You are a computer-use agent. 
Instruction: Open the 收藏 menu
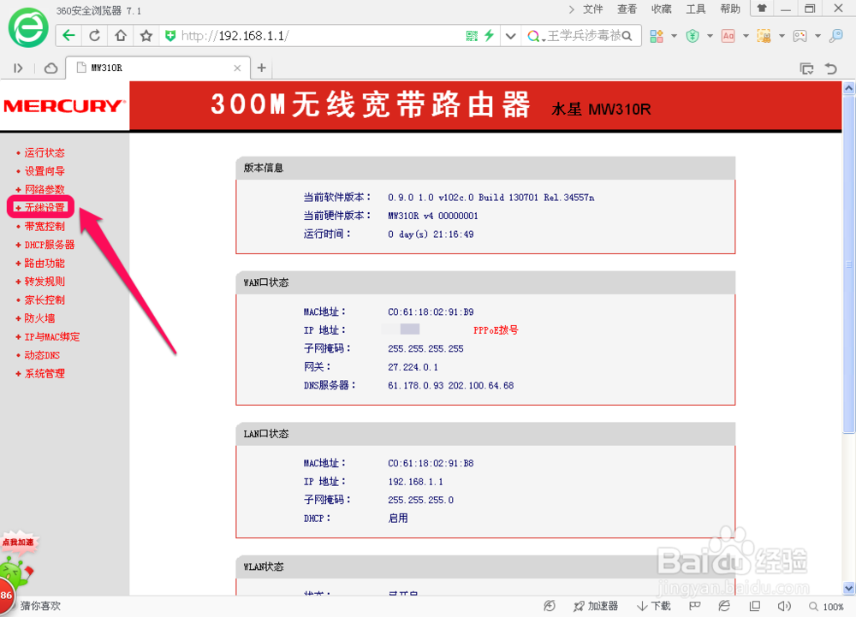[662, 9]
